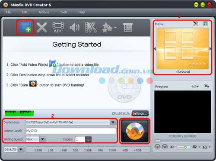Click the preview pop-out icon

pos(206,86)
